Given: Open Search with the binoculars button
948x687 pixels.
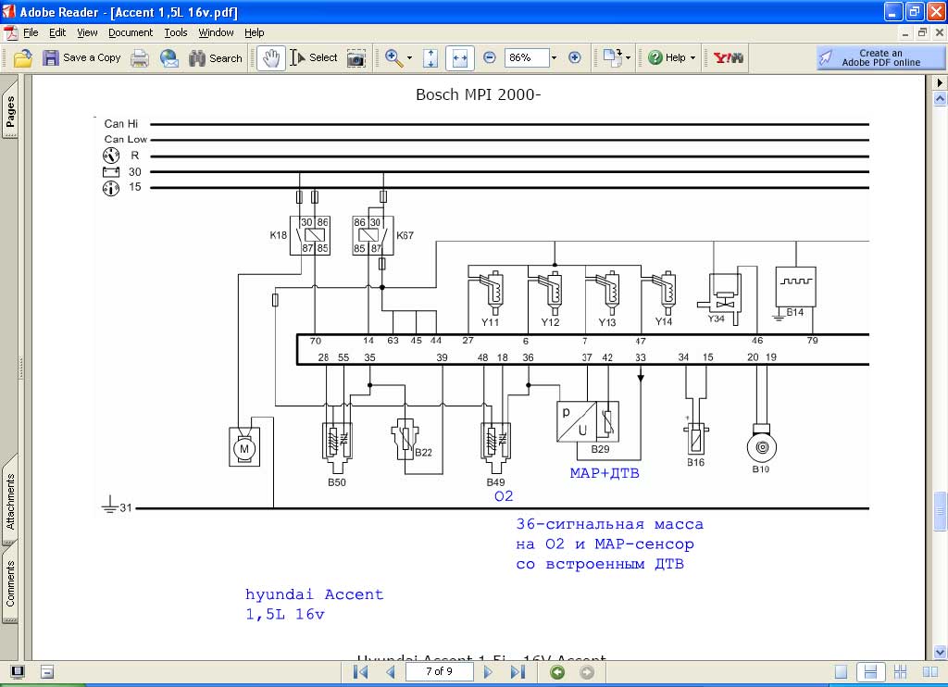Looking at the screenshot, I should tap(215, 58).
